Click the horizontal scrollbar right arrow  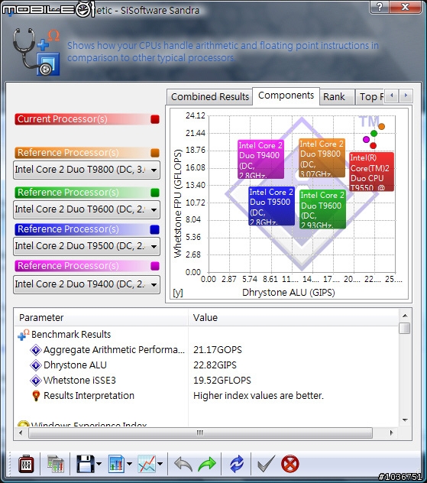point(391,433)
